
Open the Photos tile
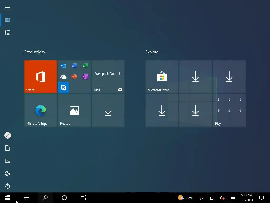pos(74,110)
